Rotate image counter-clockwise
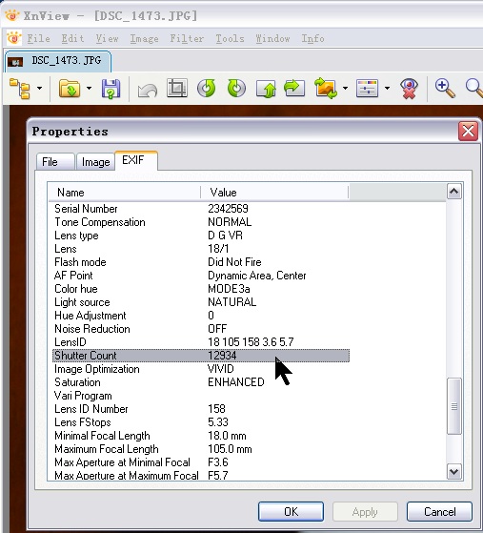Screen dimensions: 483x533 (206, 88)
